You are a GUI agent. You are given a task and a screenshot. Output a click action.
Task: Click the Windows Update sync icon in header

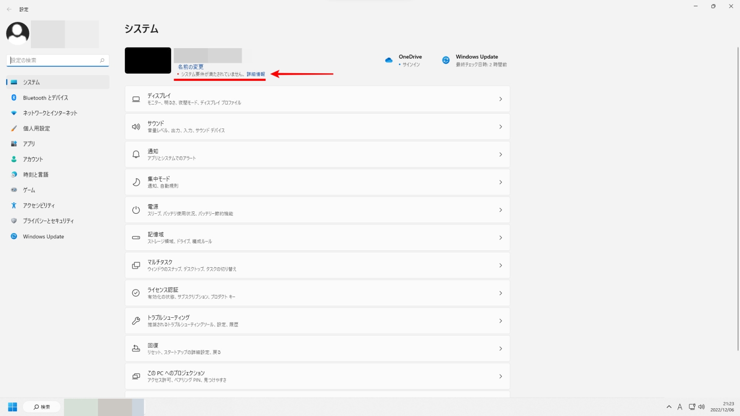click(446, 60)
